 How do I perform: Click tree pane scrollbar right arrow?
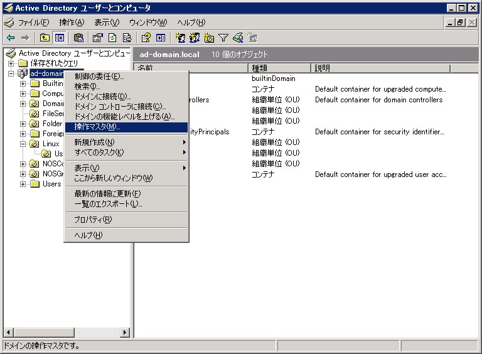point(124,332)
